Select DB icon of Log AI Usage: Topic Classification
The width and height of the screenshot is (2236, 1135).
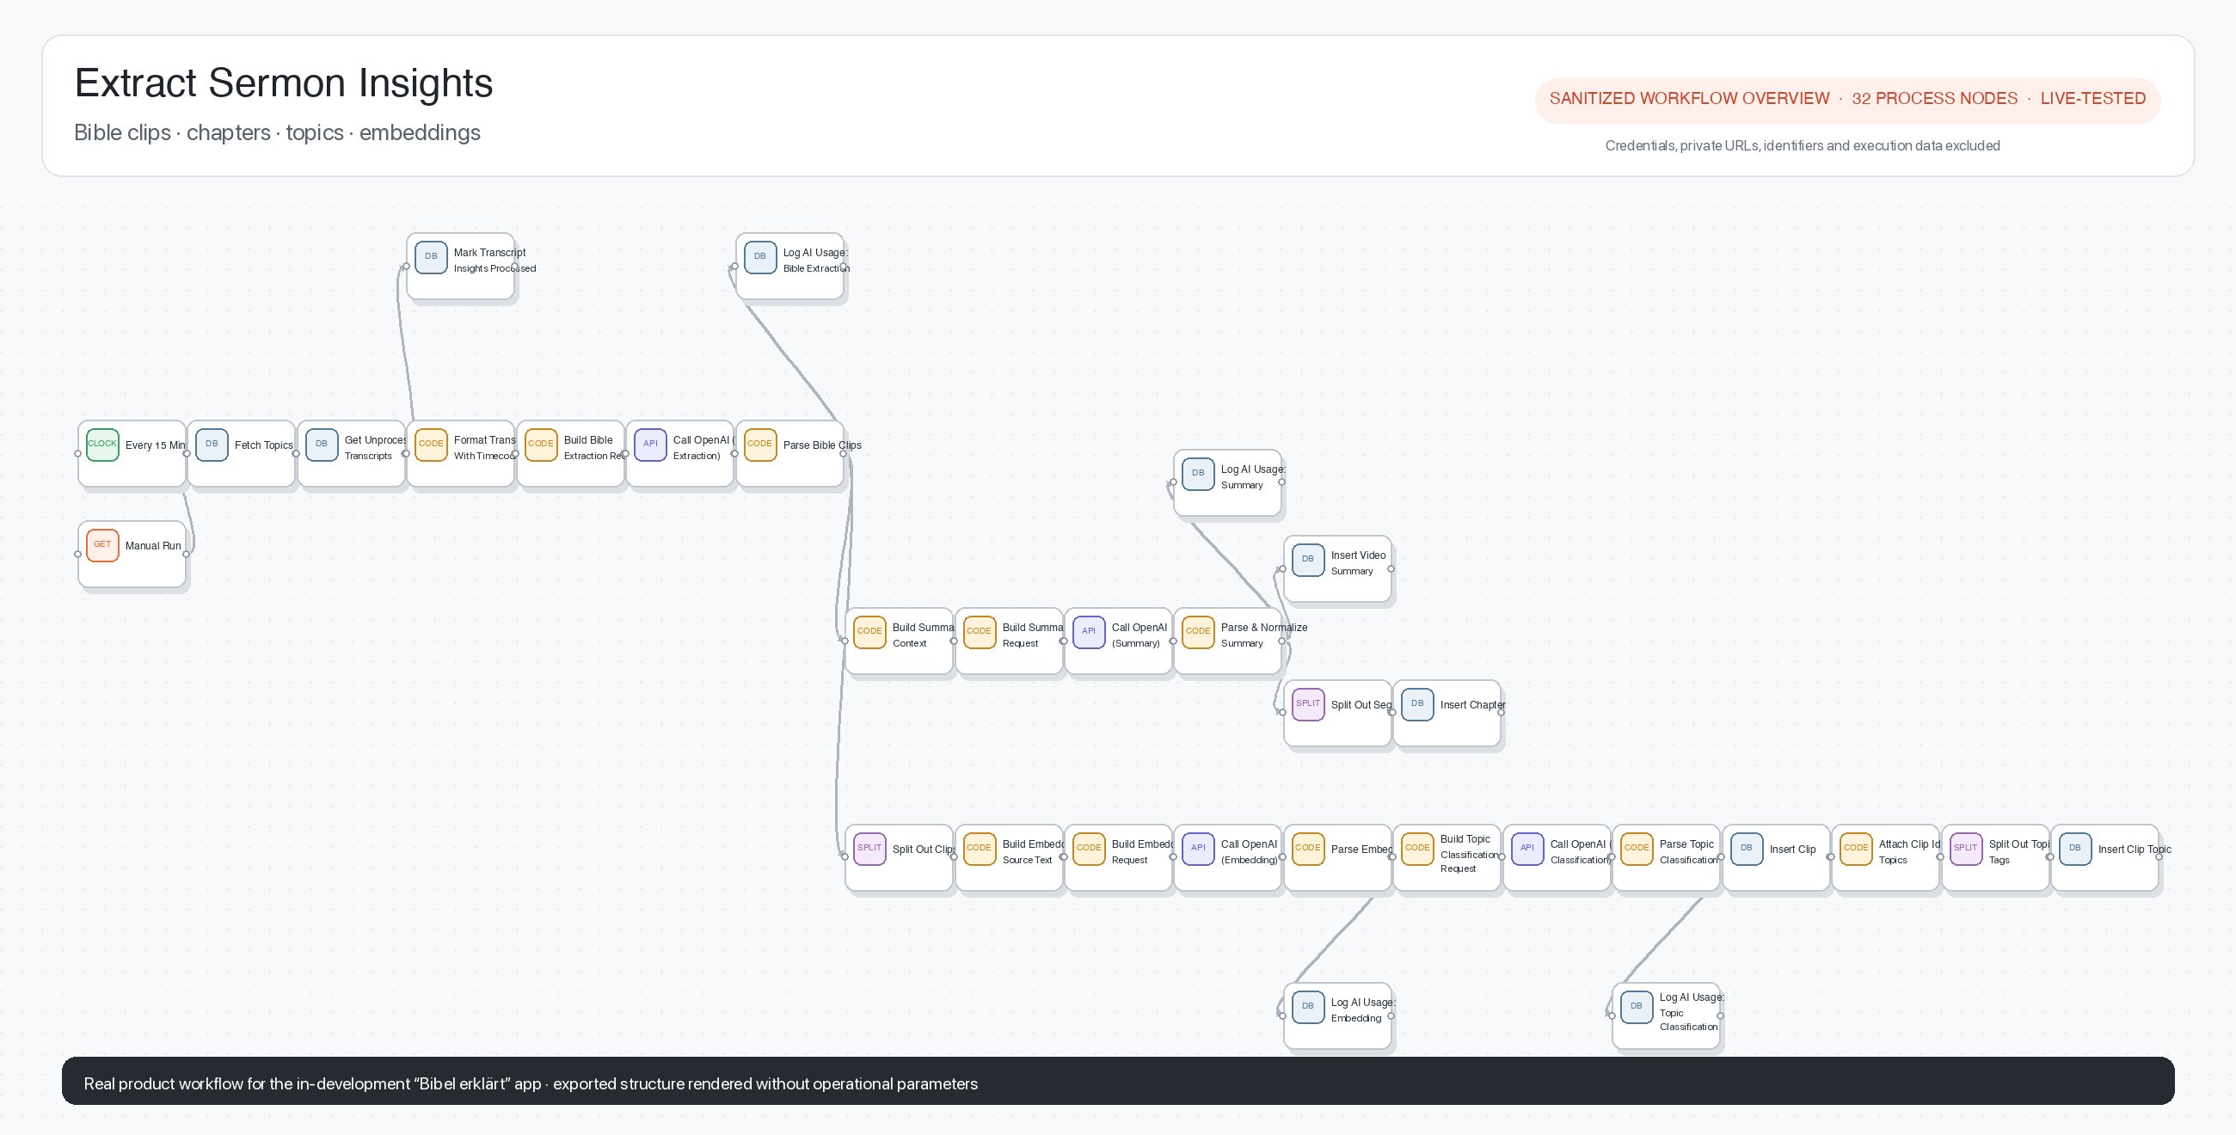point(1637,1007)
